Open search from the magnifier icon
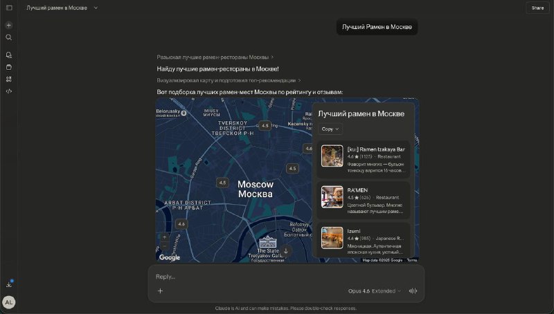This screenshot has height=314, width=554. 9,37
